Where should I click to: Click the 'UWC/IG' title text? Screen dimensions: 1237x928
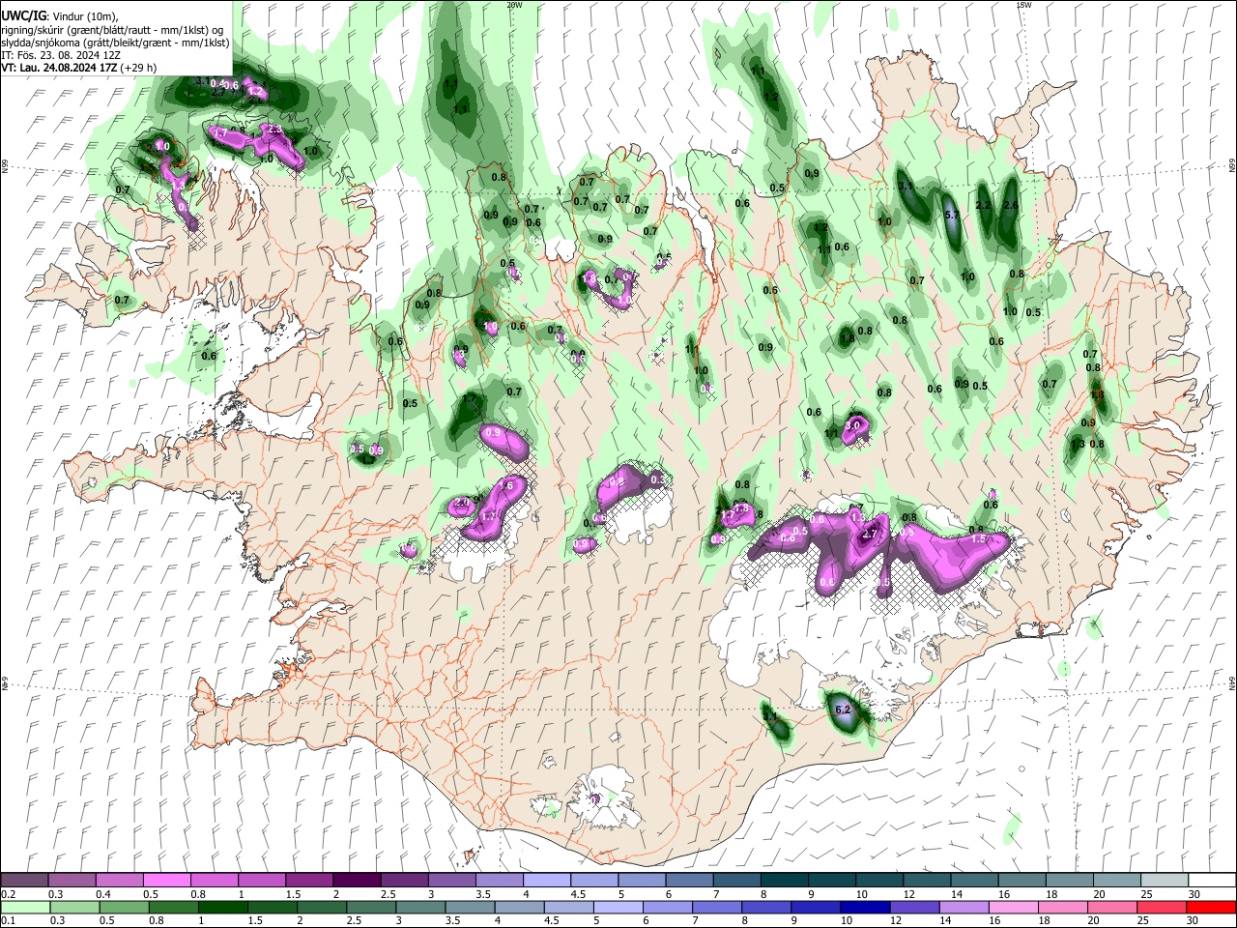click(x=24, y=15)
